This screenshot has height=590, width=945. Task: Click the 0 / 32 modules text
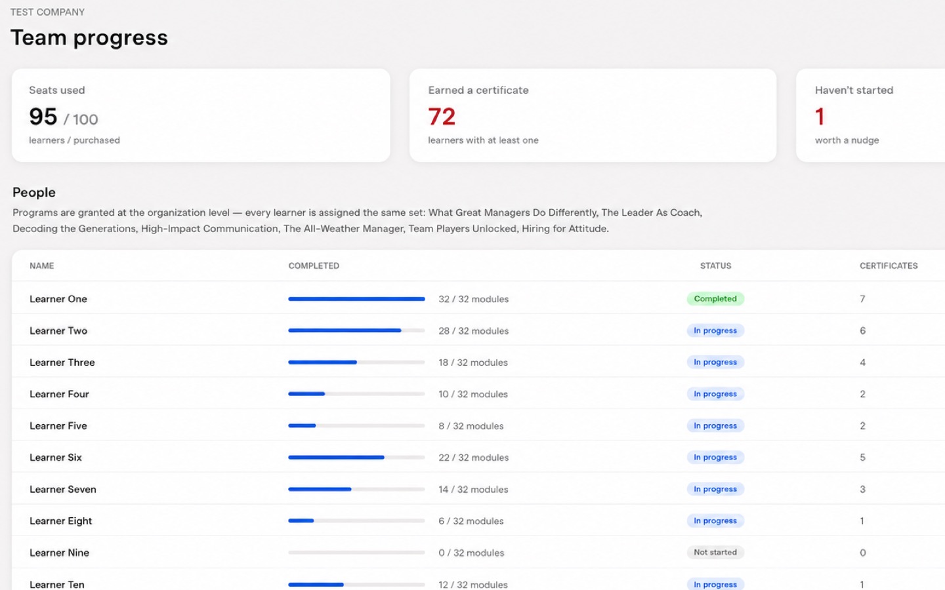click(471, 553)
